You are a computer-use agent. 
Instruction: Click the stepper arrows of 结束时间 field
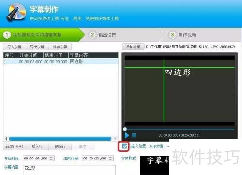(110, 159)
